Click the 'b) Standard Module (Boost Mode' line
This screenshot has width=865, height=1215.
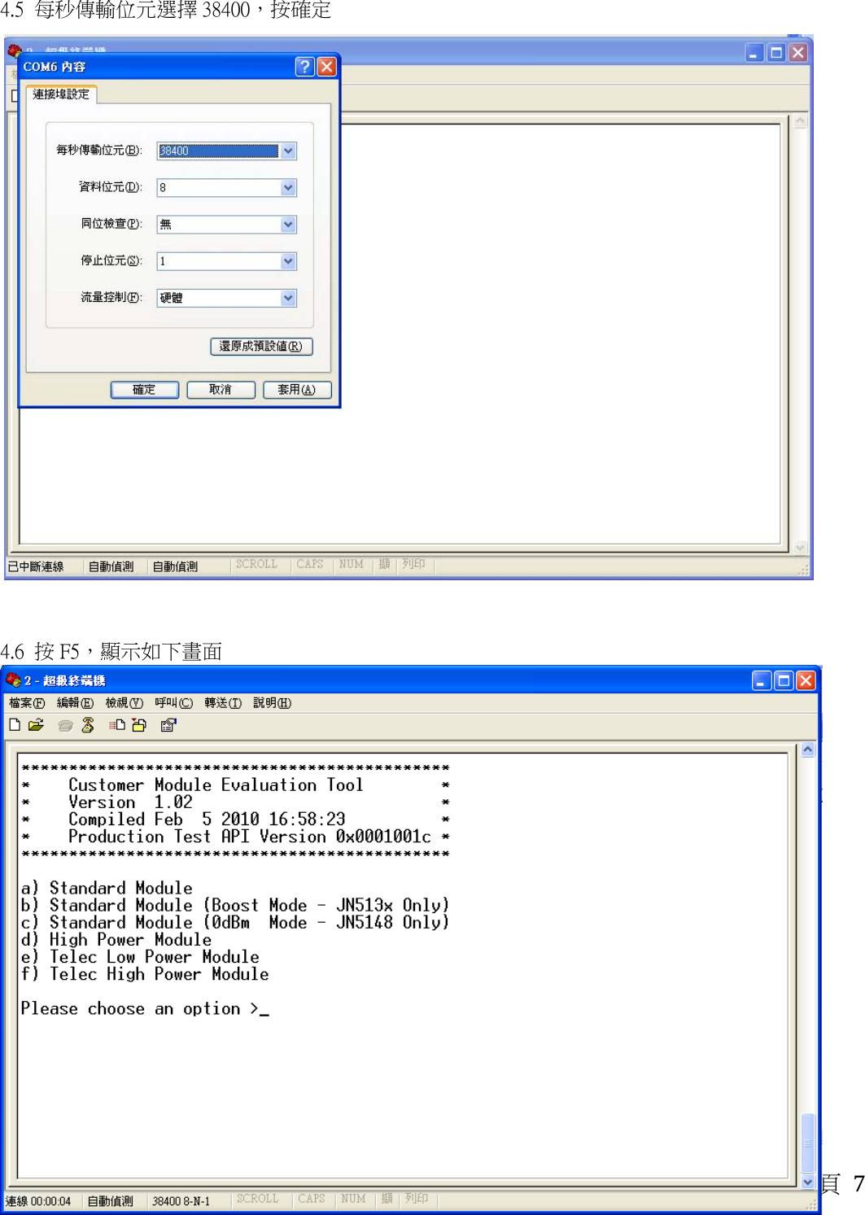coord(235,905)
